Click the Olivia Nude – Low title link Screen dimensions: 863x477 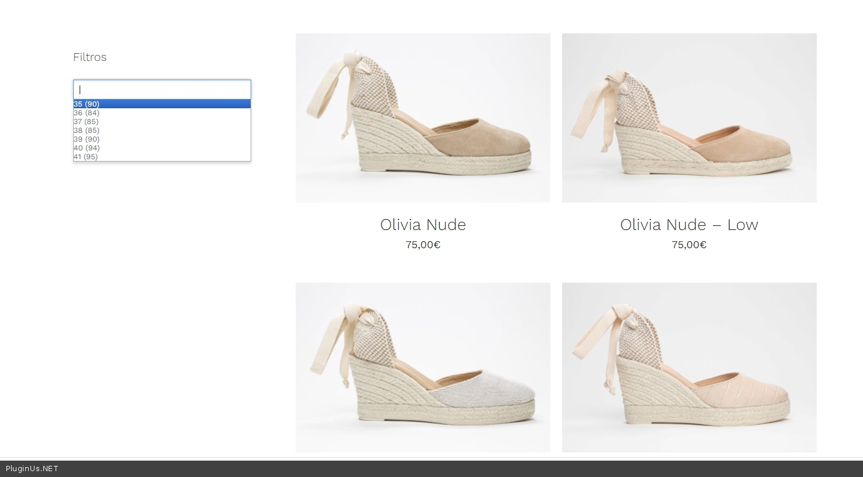point(689,225)
